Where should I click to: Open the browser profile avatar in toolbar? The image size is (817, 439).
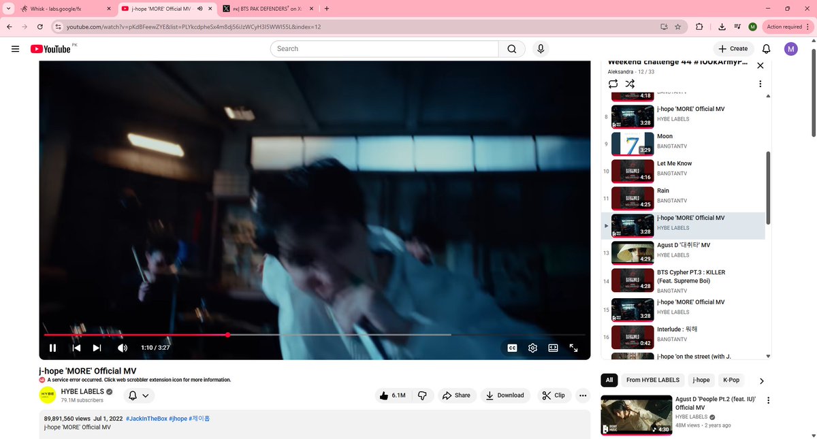[x=752, y=27]
